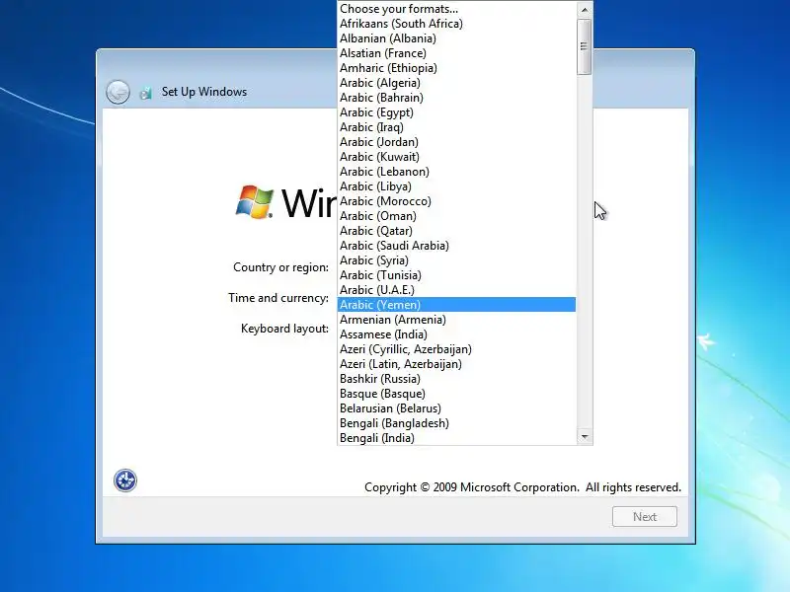Choose Basque (Basque) format
The height and width of the screenshot is (592, 790).
(x=456, y=394)
